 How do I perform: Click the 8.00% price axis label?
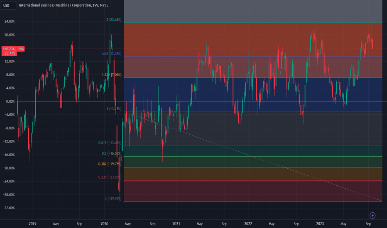tap(10, 75)
